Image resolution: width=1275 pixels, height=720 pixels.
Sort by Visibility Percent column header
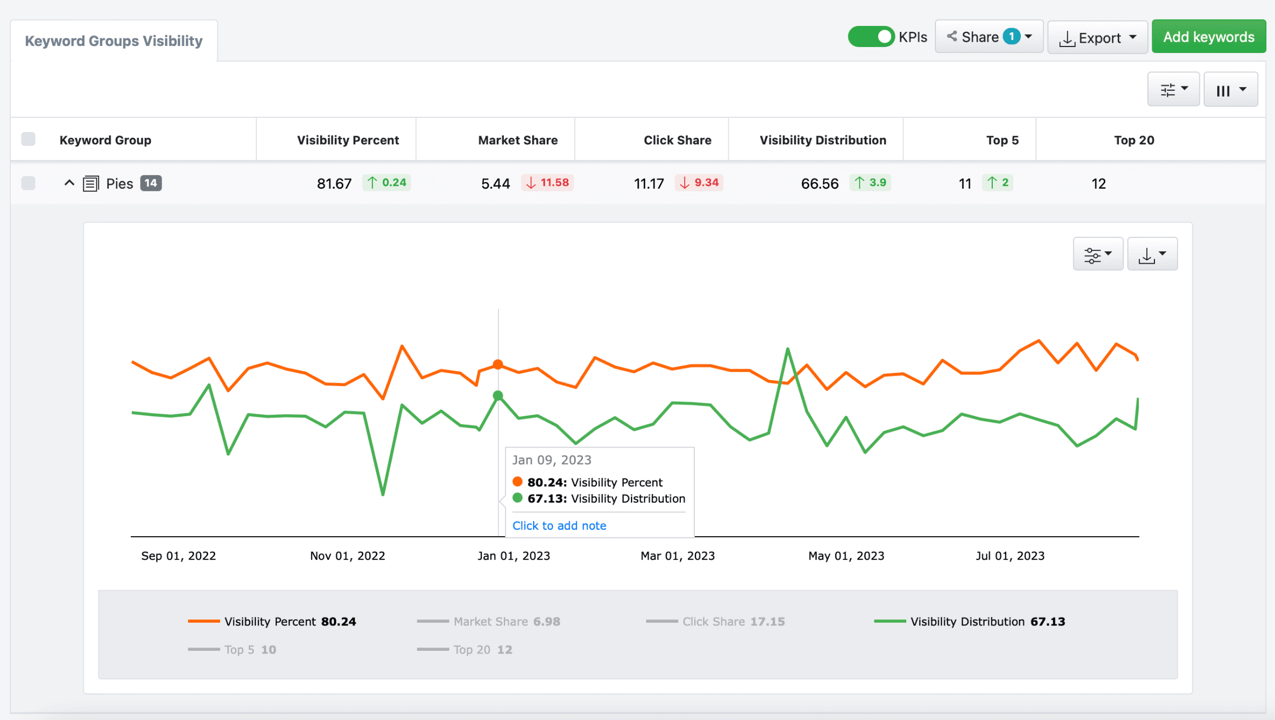[348, 140]
